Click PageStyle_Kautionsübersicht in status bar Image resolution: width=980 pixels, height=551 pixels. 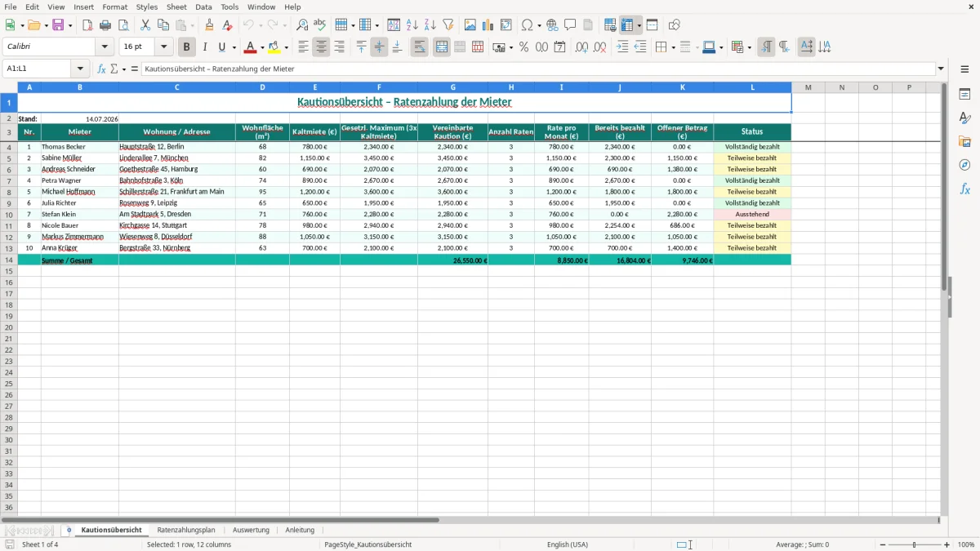pos(368,544)
